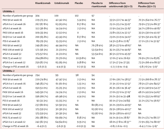Click the cell "246 (83·7%)"
The height and width of the screenshot is (129, 164).
(42, 84)
